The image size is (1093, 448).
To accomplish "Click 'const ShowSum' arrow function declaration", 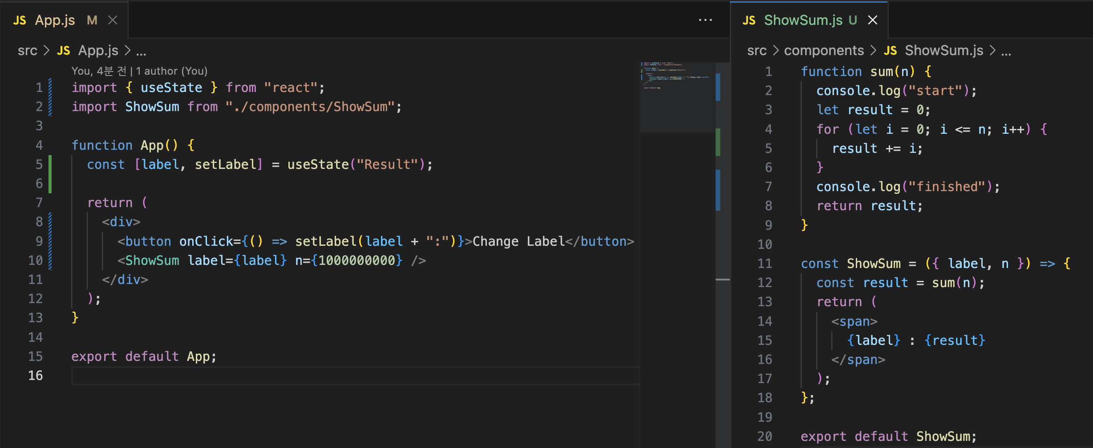I will click(936, 264).
